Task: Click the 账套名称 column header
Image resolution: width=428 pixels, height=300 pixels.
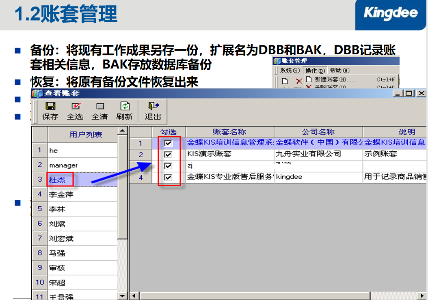Action: 230,132
